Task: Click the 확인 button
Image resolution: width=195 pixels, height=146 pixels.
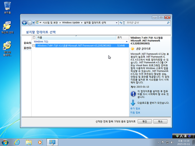Action: pyautogui.click(x=145, y=121)
